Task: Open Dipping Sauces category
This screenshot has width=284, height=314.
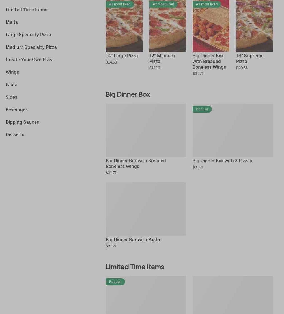Action: (22, 122)
